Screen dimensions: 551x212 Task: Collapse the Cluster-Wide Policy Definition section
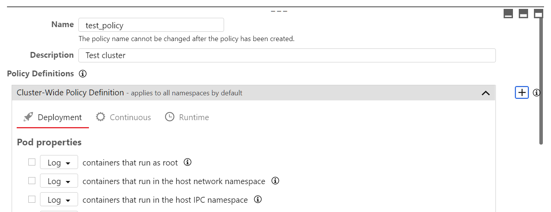tap(485, 93)
